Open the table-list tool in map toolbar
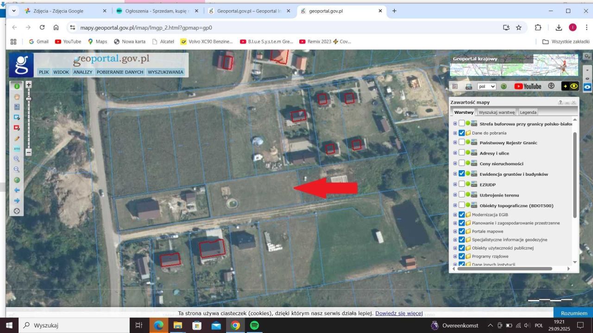The width and height of the screenshot is (593, 333). tap(17, 107)
